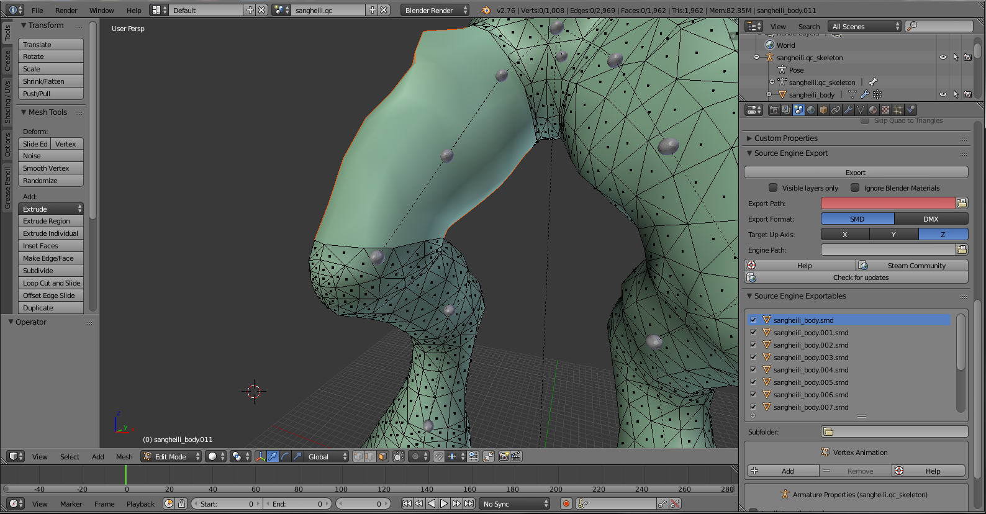Open the Edit Mode dropdown

[171, 456]
